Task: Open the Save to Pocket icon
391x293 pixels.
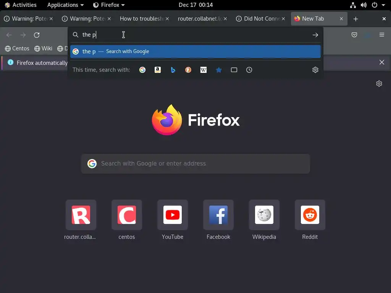Action: (354, 35)
